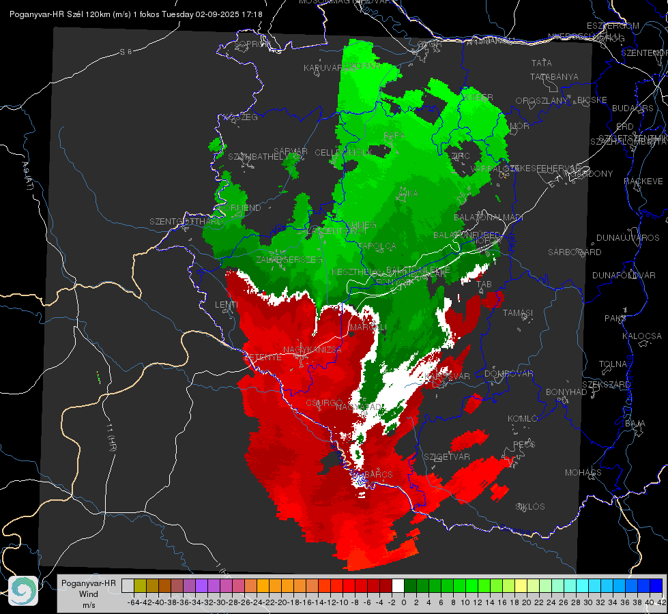668x614 pixels.
Task: Click the KOMLO city label
Action: pos(523,419)
